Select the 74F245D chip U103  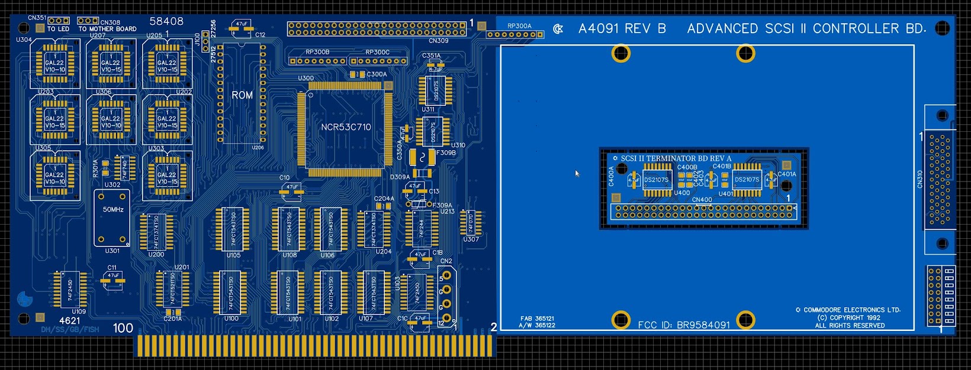click(417, 292)
